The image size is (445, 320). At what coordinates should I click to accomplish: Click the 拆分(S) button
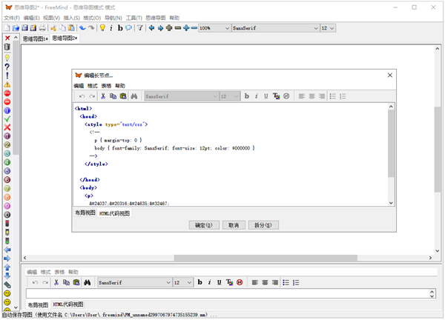tap(263, 224)
